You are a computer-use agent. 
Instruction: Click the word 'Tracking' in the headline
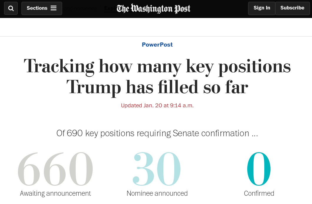pyautogui.click(x=59, y=66)
